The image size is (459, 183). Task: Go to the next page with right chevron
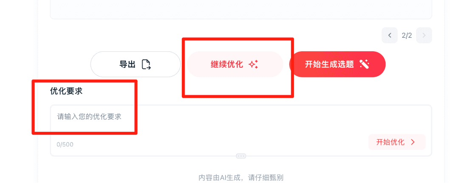tap(424, 35)
